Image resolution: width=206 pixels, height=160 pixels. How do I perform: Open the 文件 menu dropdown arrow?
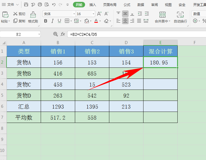point(17,5)
